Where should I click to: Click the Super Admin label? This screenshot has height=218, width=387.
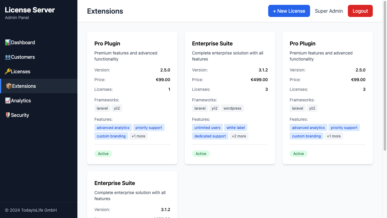tap(329, 11)
